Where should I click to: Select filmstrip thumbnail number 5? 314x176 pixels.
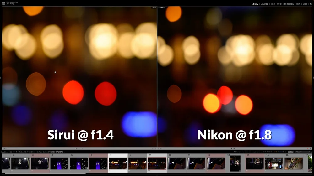[79, 163]
